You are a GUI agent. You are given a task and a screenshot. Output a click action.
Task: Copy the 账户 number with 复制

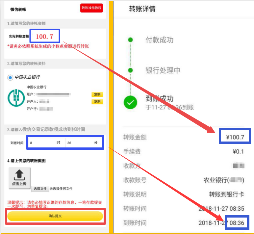[x=97, y=94]
